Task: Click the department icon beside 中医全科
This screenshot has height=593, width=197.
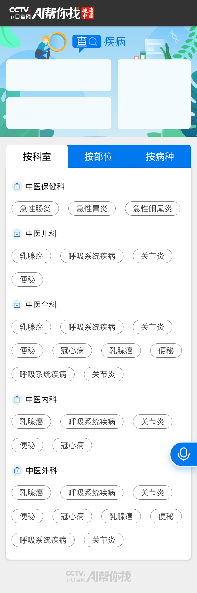Action: (x=17, y=305)
